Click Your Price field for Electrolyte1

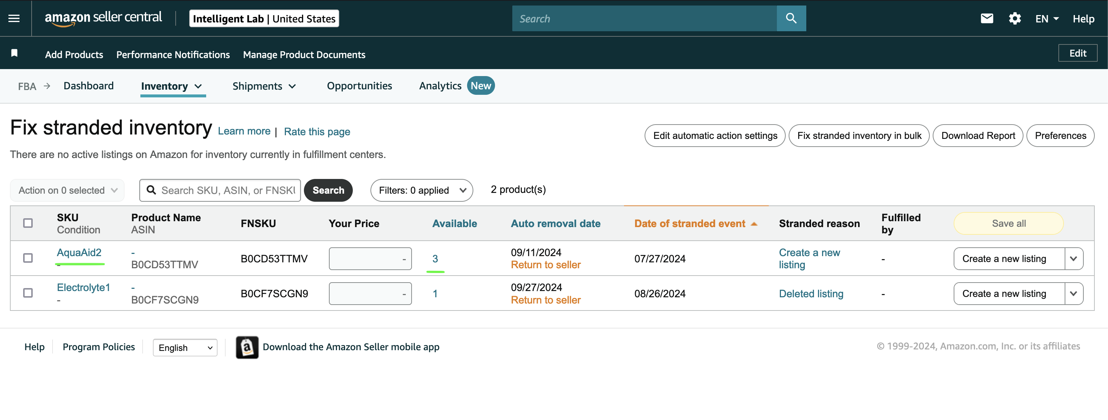tap(370, 294)
